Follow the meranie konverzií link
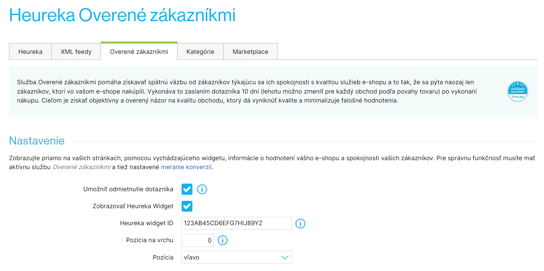The image size is (544, 271). 186,167
